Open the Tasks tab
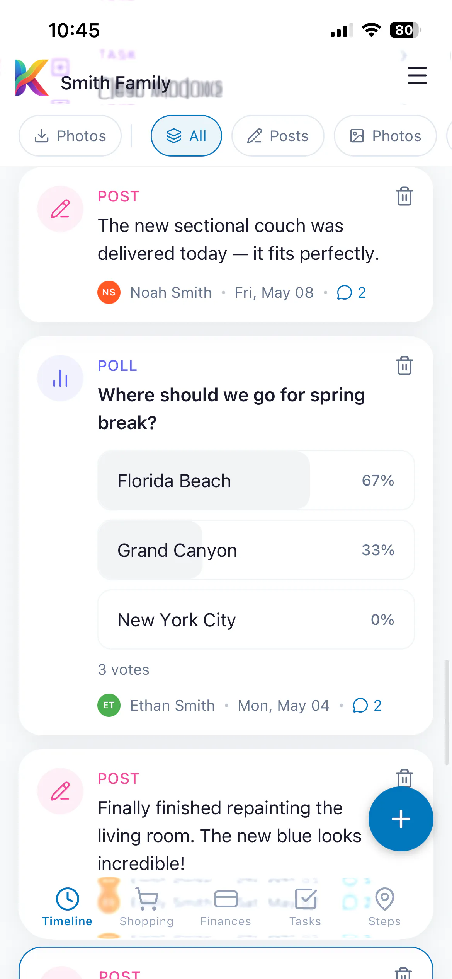The image size is (452, 979). coord(305,907)
